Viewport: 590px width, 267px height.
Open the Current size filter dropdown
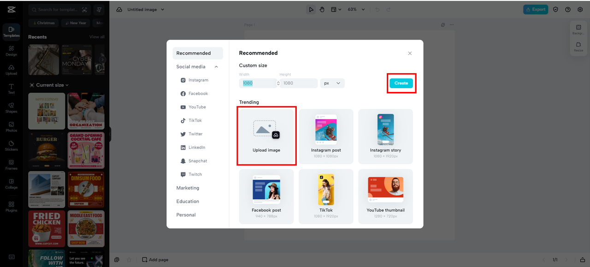49,85
